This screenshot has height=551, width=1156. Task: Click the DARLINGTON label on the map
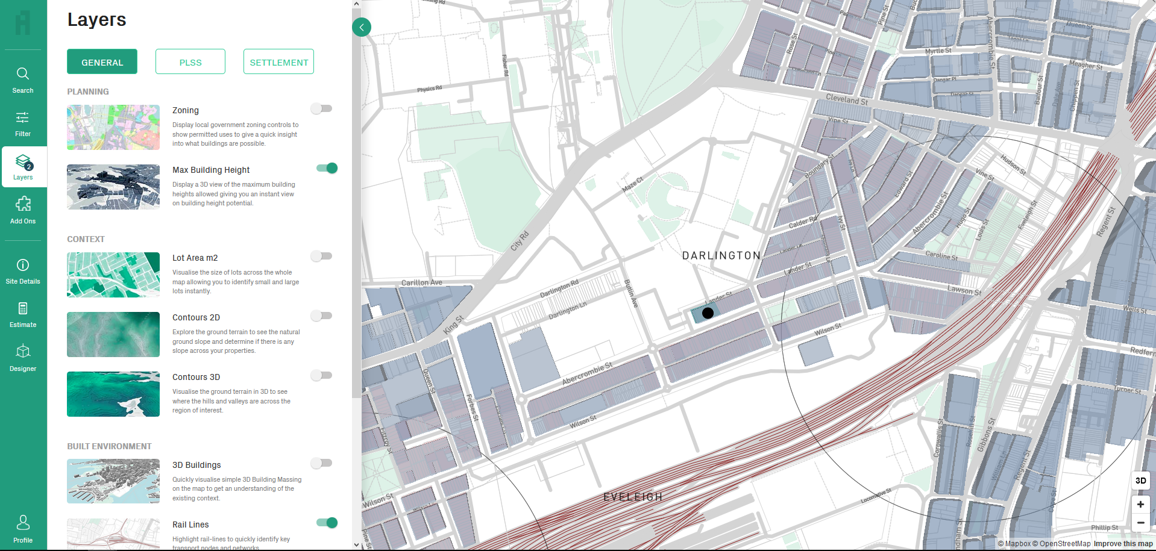(x=721, y=255)
